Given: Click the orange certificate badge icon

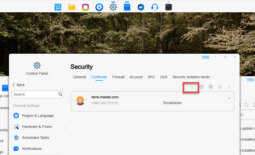Looking at the screenshot, I should [x=80, y=101].
